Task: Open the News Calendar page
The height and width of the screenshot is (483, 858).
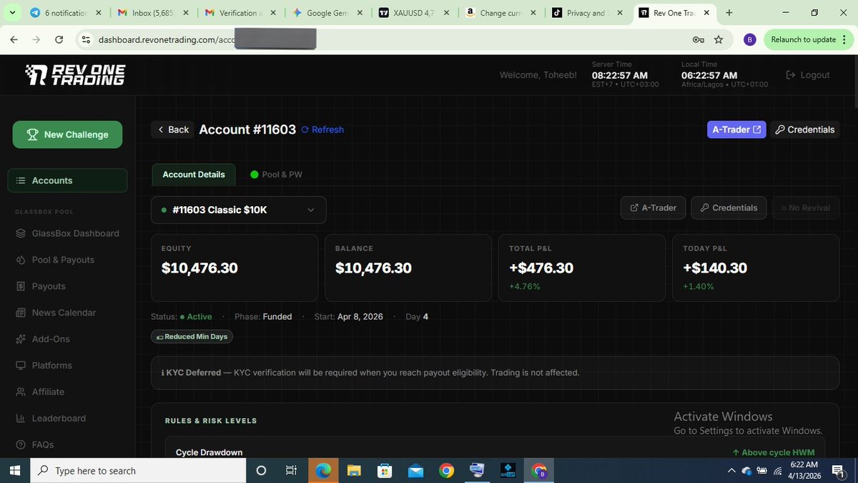Action: (x=55, y=313)
